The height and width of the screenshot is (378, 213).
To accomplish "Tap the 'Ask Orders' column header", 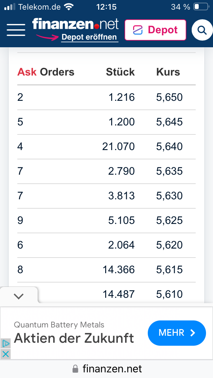I will tap(46, 72).
